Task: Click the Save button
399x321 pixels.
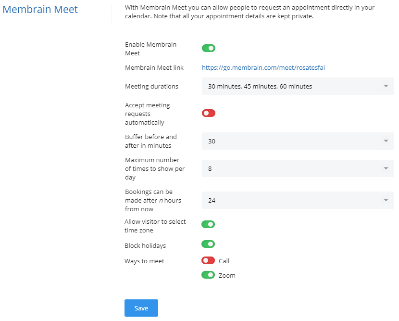Action: (141, 308)
